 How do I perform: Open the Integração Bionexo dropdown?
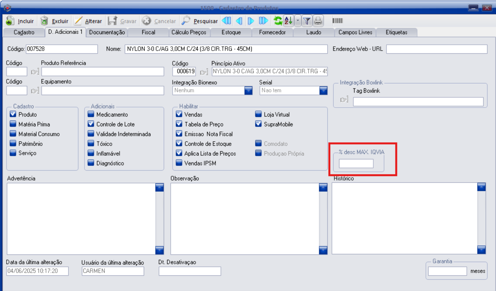point(248,90)
